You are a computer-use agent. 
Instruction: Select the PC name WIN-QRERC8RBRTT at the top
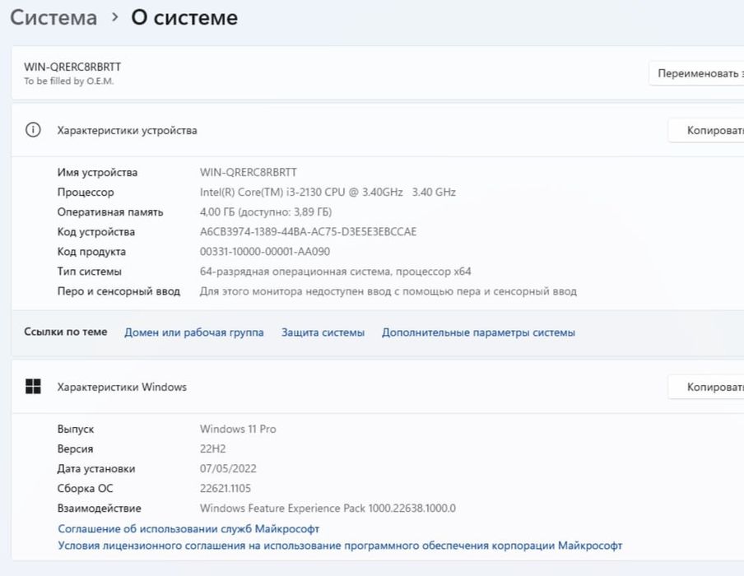pyautogui.click(x=72, y=67)
